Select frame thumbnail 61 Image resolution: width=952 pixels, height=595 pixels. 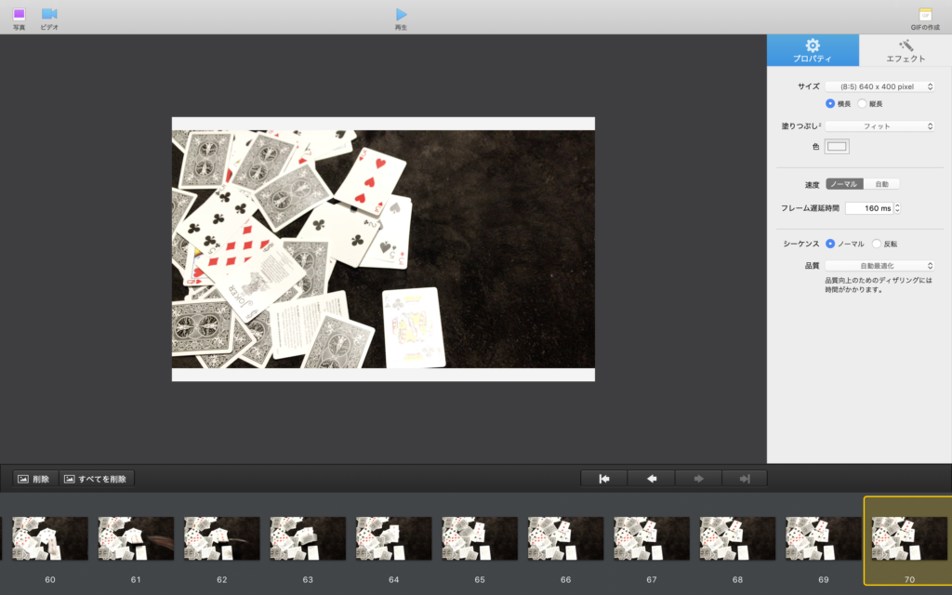136,538
